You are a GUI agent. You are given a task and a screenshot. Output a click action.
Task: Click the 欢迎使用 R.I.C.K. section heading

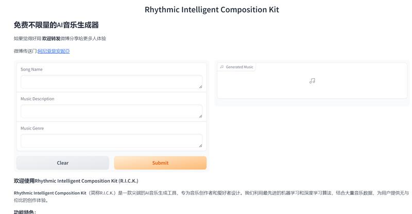tap(76, 181)
